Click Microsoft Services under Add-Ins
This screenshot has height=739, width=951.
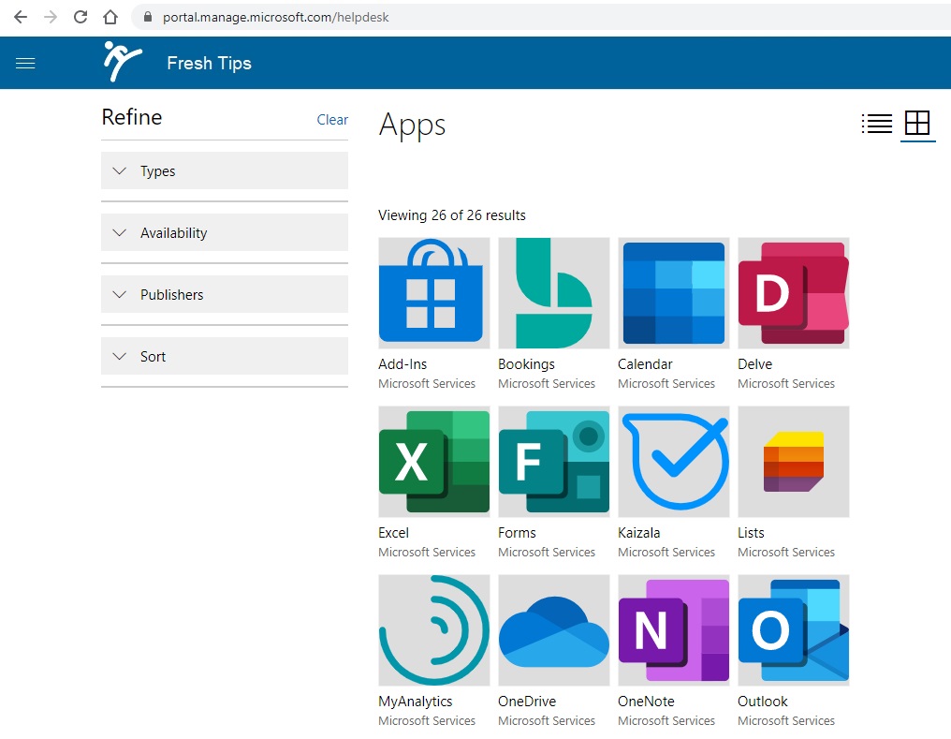coord(427,383)
